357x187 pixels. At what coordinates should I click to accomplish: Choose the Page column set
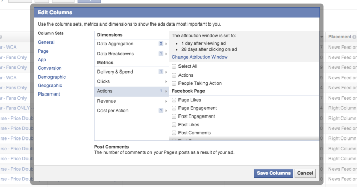pos(43,51)
